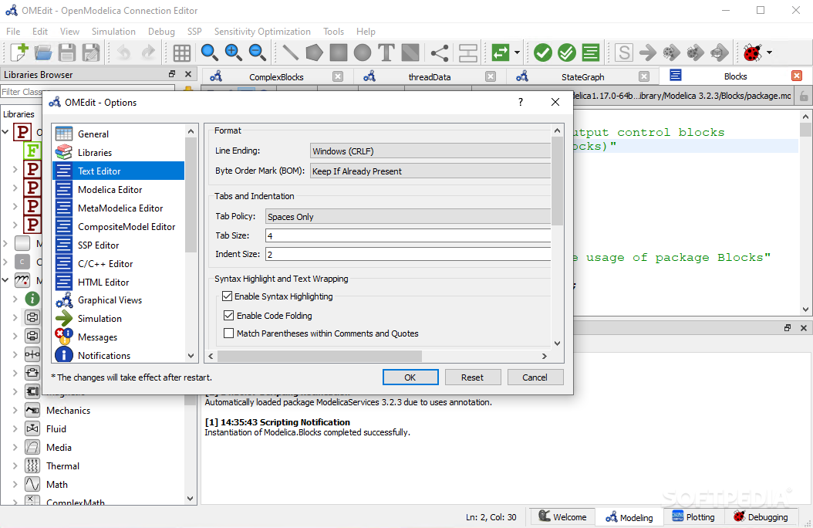Switch to the threadData tab
The image size is (813, 528).
click(430, 76)
